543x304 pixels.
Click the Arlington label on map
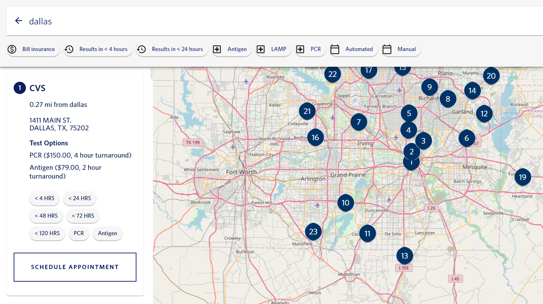tap(313, 179)
